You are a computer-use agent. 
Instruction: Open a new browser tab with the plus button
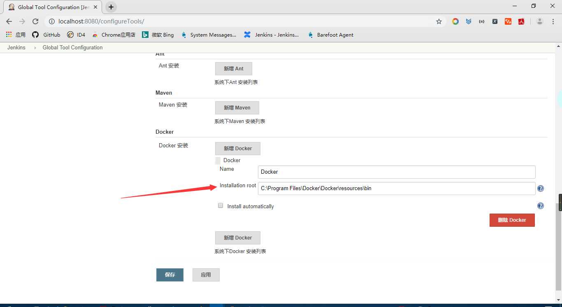tap(111, 7)
